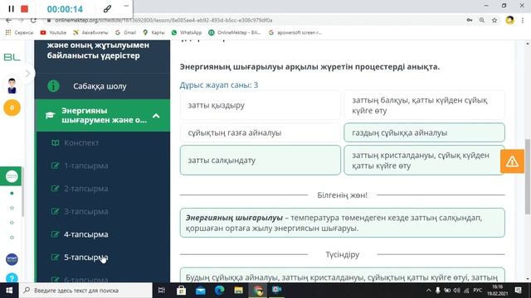
Task: Select answer сұйықтың газға айналуы
Action: pos(260,132)
